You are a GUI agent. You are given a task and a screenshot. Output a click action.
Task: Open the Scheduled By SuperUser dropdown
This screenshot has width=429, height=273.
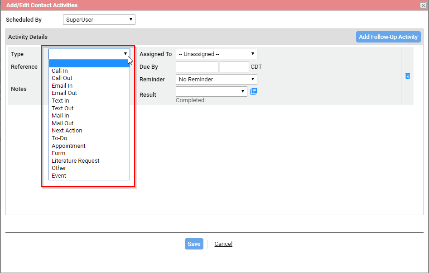[99, 19]
